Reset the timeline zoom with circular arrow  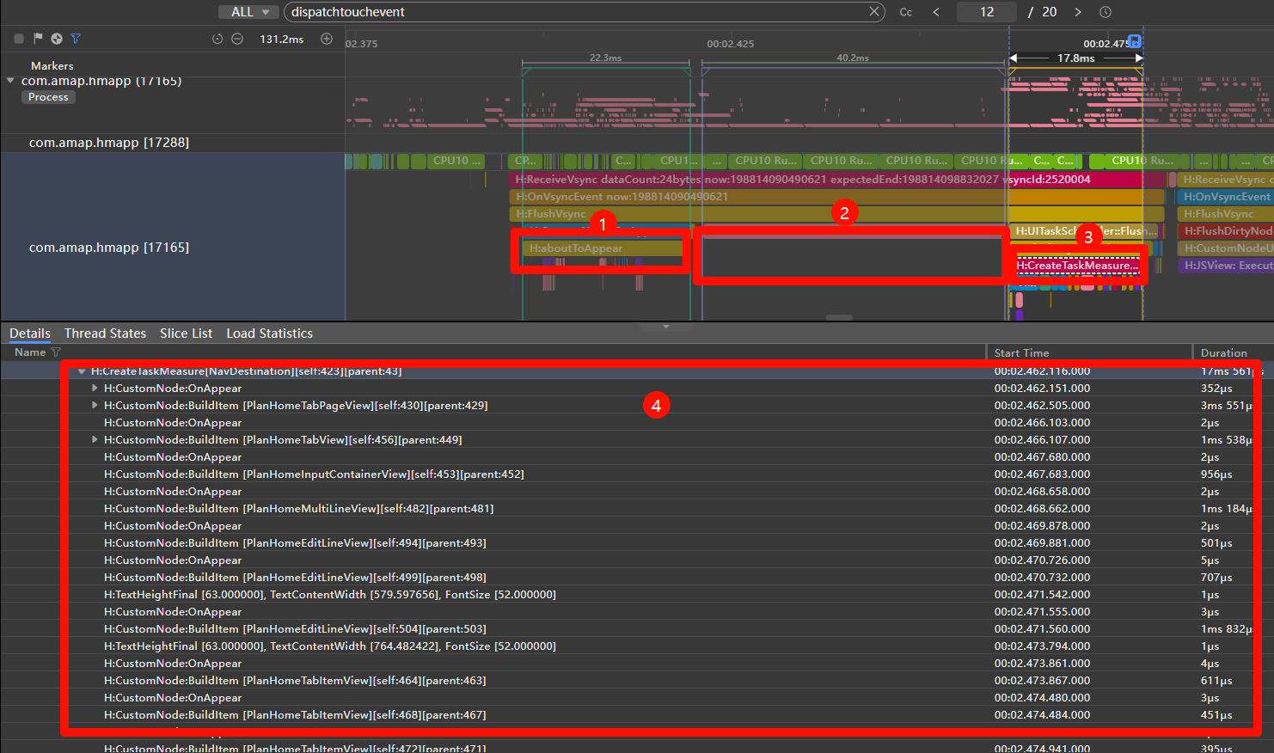(217, 39)
